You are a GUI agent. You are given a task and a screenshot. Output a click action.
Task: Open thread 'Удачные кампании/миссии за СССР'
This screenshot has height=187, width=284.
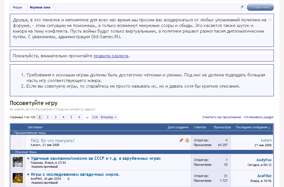96,158
